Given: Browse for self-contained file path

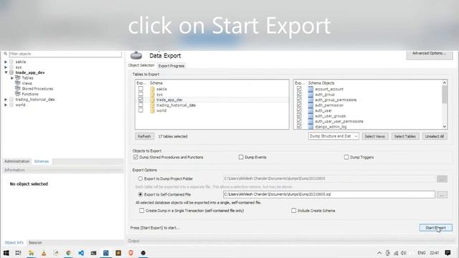Looking at the screenshot, I should 442,194.
